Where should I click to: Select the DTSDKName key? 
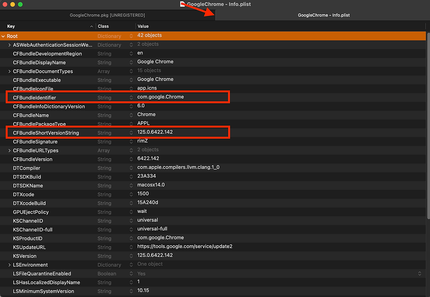point(28,186)
